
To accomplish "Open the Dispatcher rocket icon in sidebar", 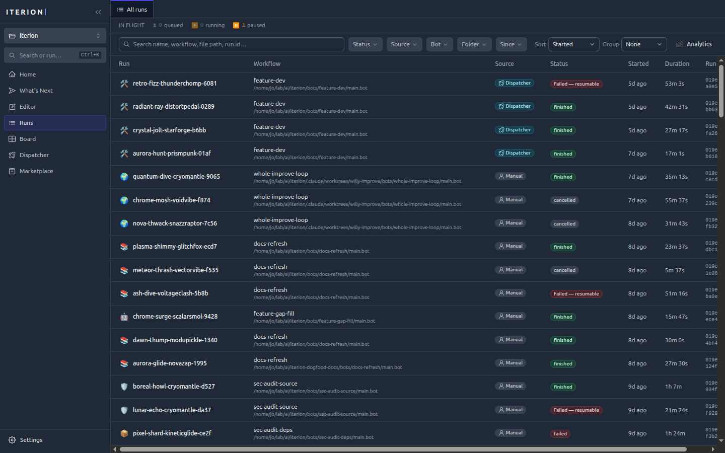I will 12,155.
